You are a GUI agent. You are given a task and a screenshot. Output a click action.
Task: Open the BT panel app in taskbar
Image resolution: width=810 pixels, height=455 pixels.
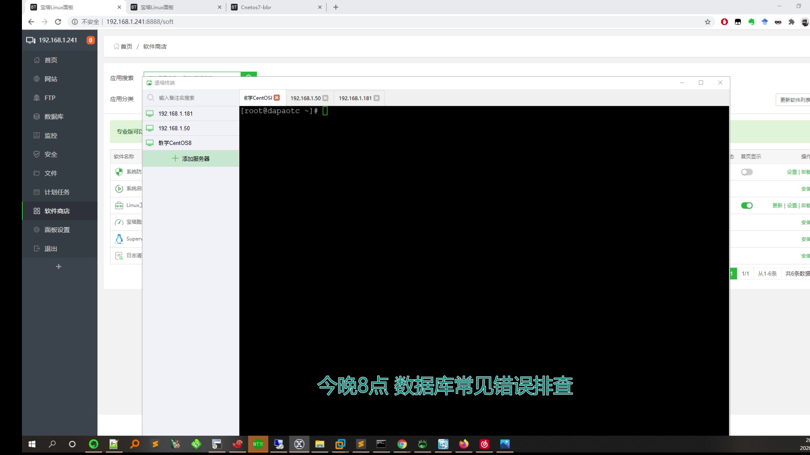coord(258,444)
